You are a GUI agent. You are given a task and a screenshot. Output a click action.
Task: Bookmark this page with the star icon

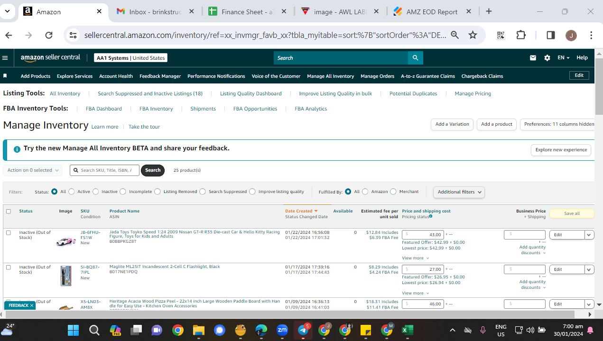(473, 35)
